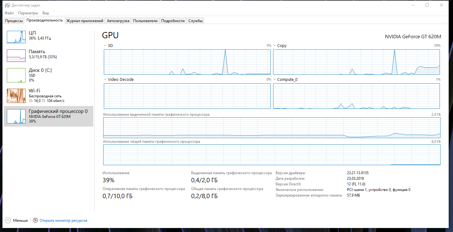This screenshot has width=453, height=232.
Task: Click the Диск 0 (C:) label
Action: 41,70
